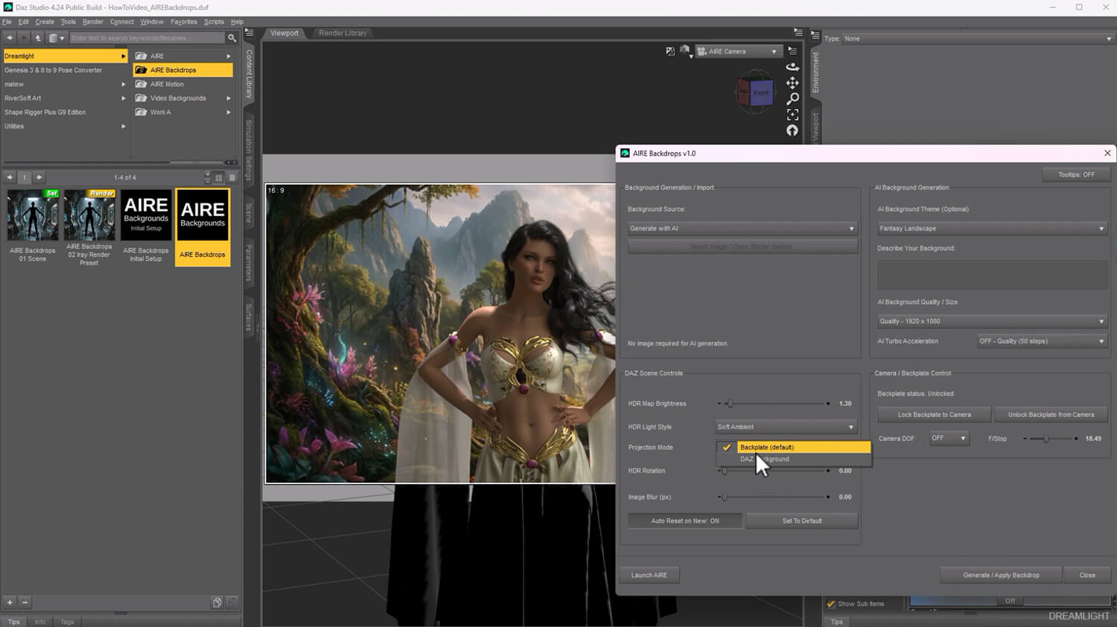This screenshot has height=627, width=1117.
Task: Open the database filter icon menu
Action: tap(56, 38)
